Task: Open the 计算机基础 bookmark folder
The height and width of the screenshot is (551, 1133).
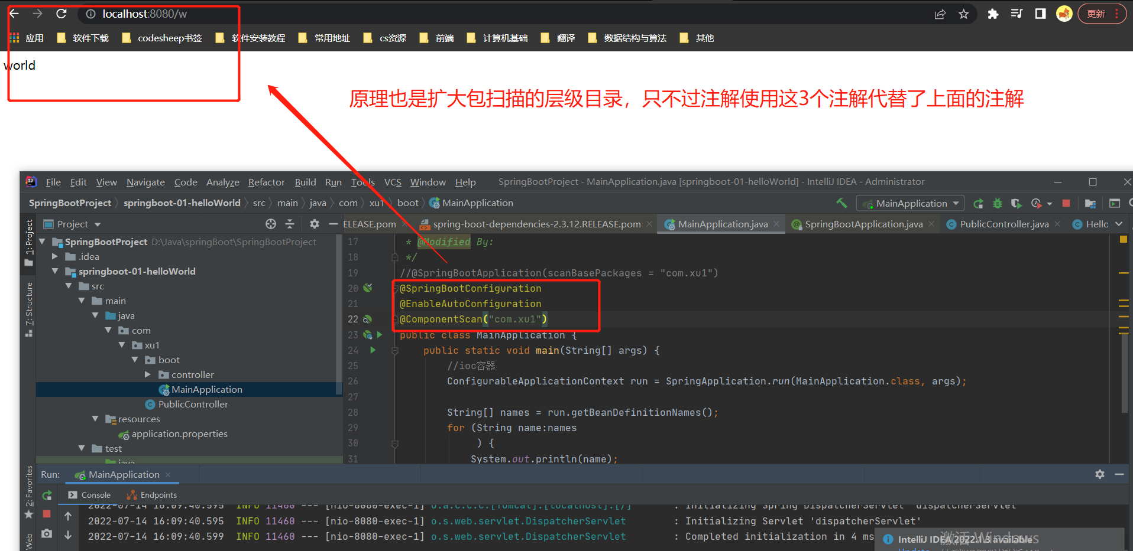Action: click(x=497, y=38)
